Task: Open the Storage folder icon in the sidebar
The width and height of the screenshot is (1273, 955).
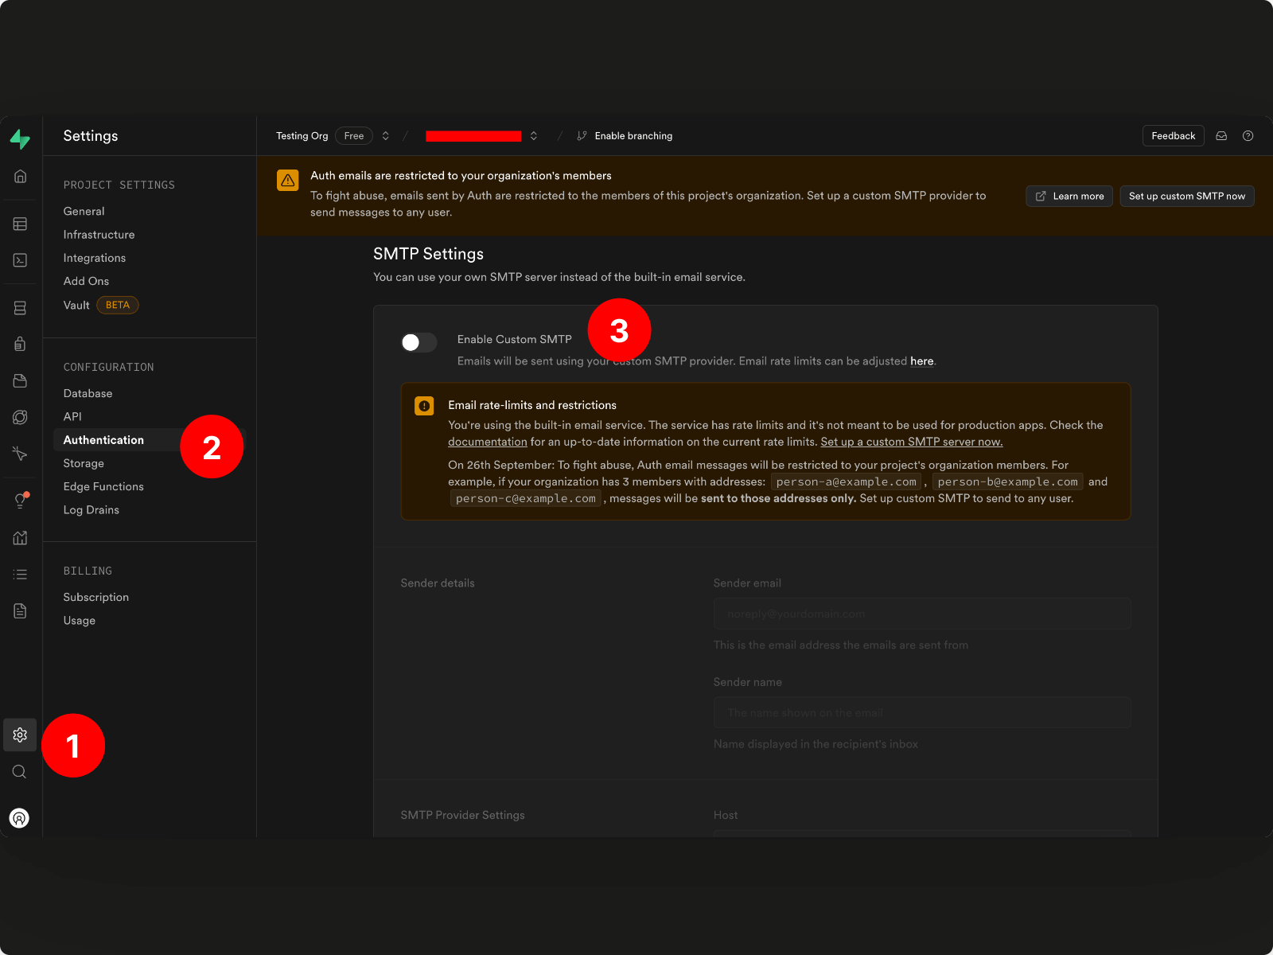Action: click(20, 380)
